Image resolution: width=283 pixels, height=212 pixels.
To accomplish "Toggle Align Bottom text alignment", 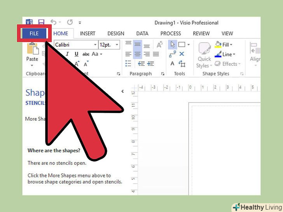I will click(147, 45).
